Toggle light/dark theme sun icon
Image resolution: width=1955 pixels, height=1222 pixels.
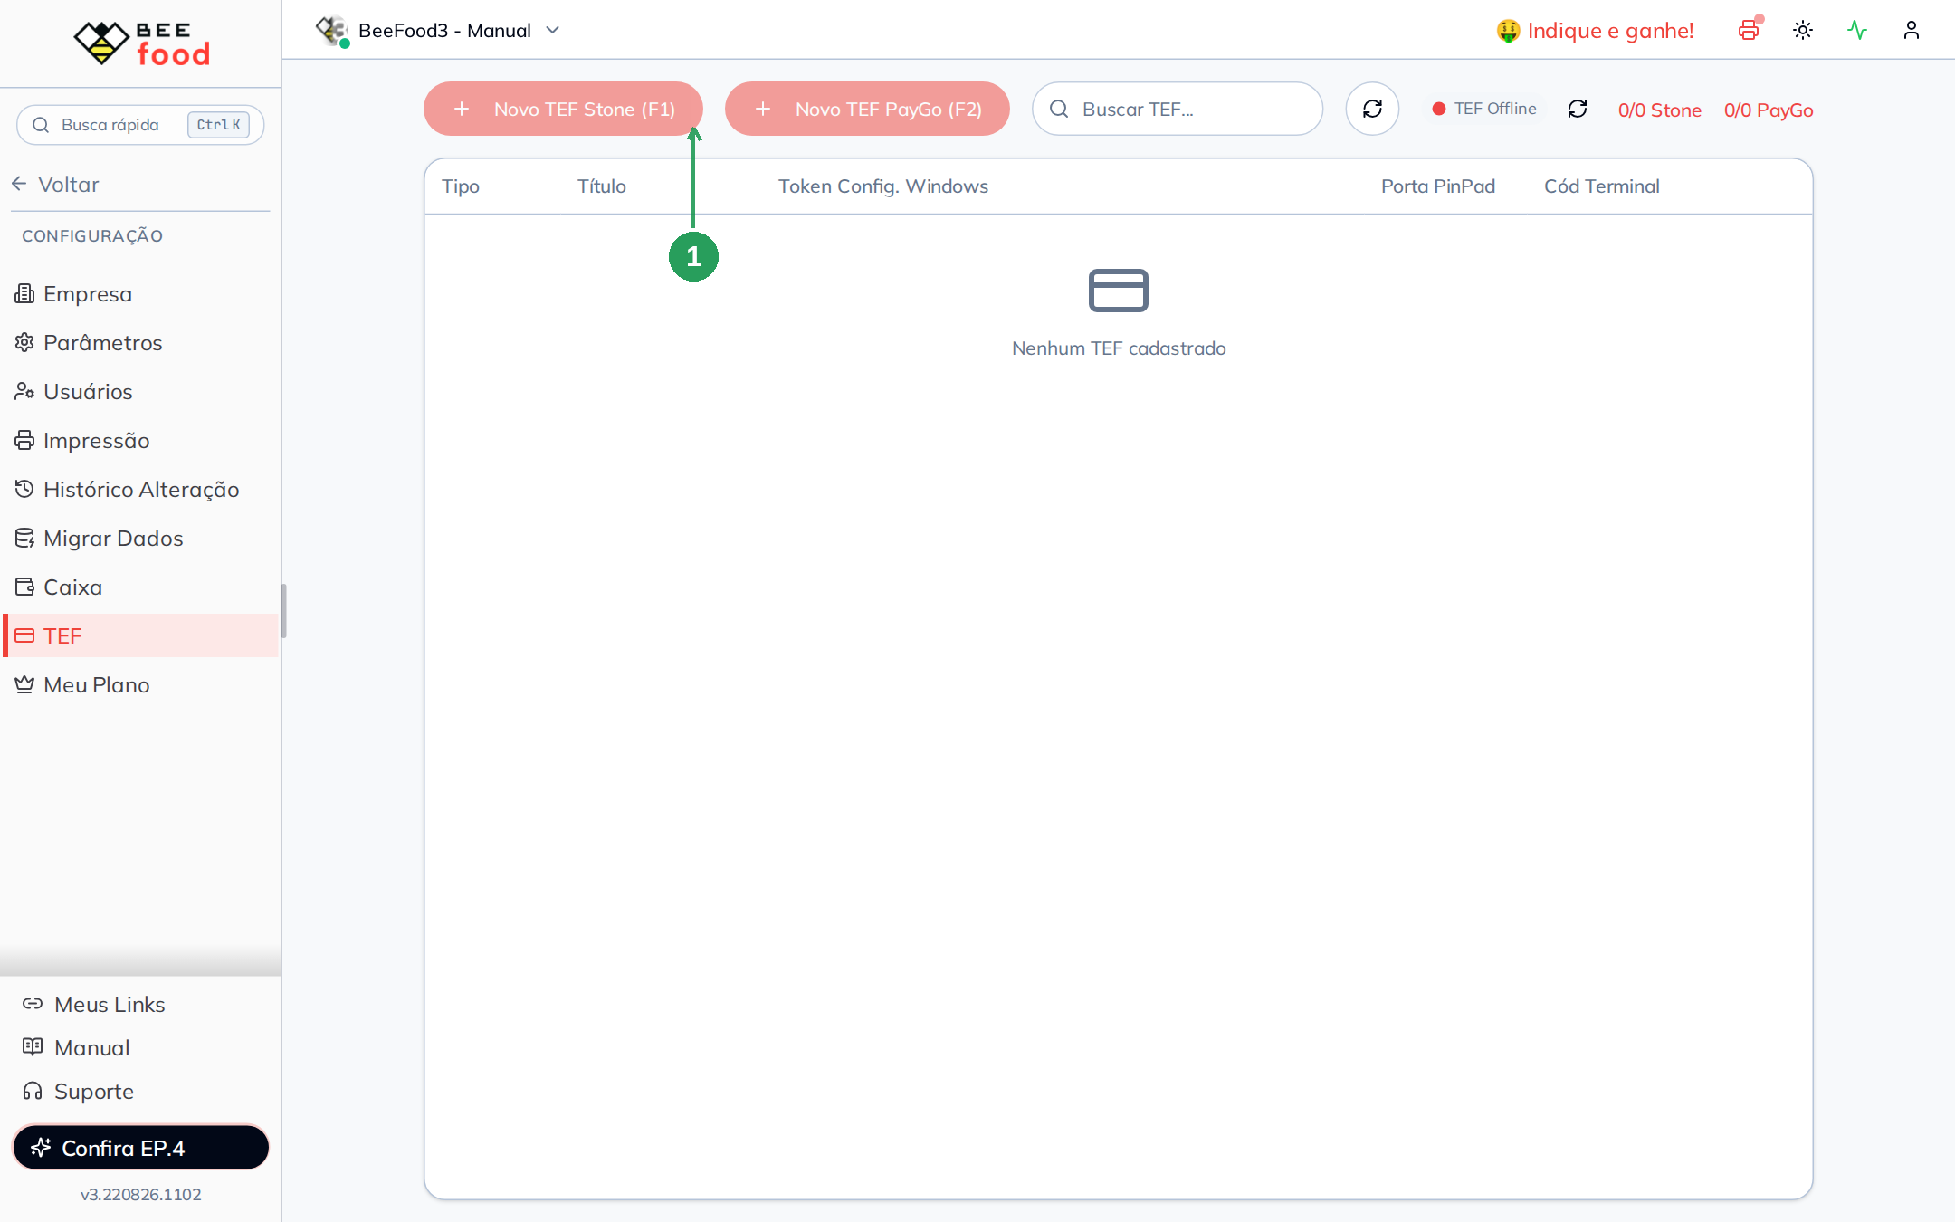[x=1803, y=30]
